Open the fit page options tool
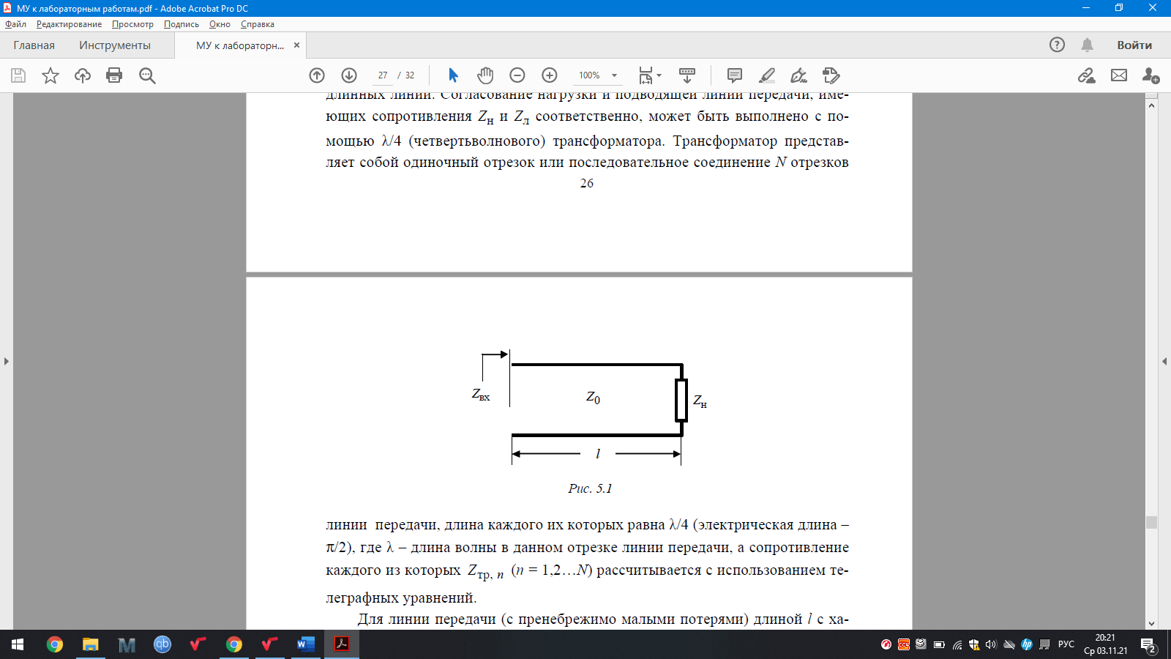The image size is (1171, 659). (x=646, y=75)
